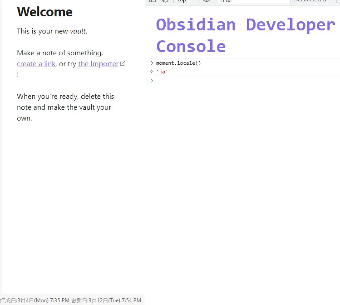Click the external link icon after Importer
Screen dimensions: 340x305
tap(123, 63)
